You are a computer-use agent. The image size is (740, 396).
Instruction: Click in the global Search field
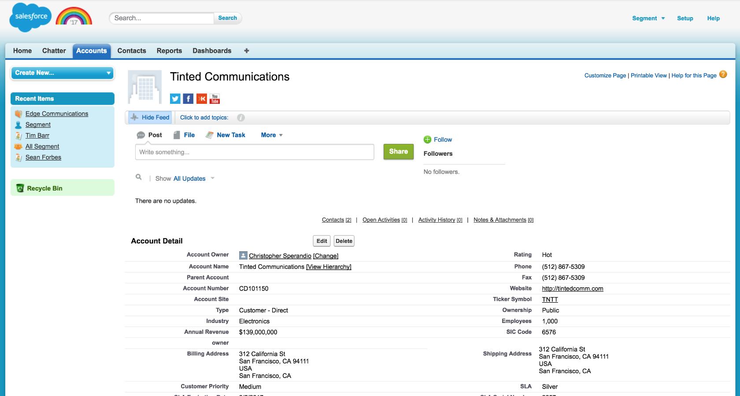pyautogui.click(x=162, y=18)
